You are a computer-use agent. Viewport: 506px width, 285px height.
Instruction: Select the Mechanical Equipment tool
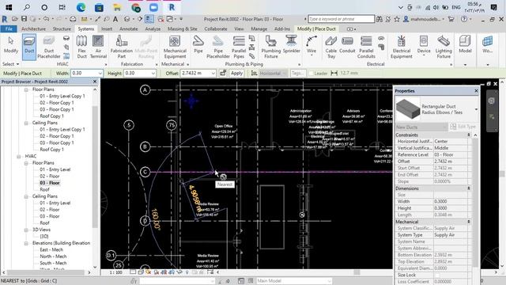pyautogui.click(x=175, y=47)
